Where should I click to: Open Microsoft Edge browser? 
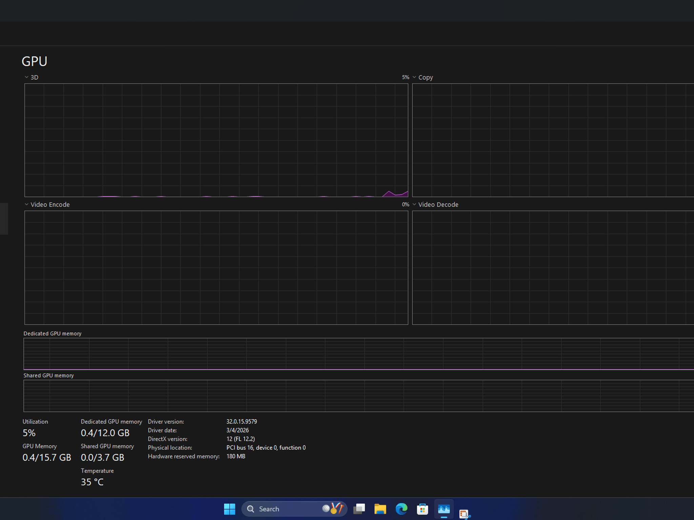(x=402, y=509)
